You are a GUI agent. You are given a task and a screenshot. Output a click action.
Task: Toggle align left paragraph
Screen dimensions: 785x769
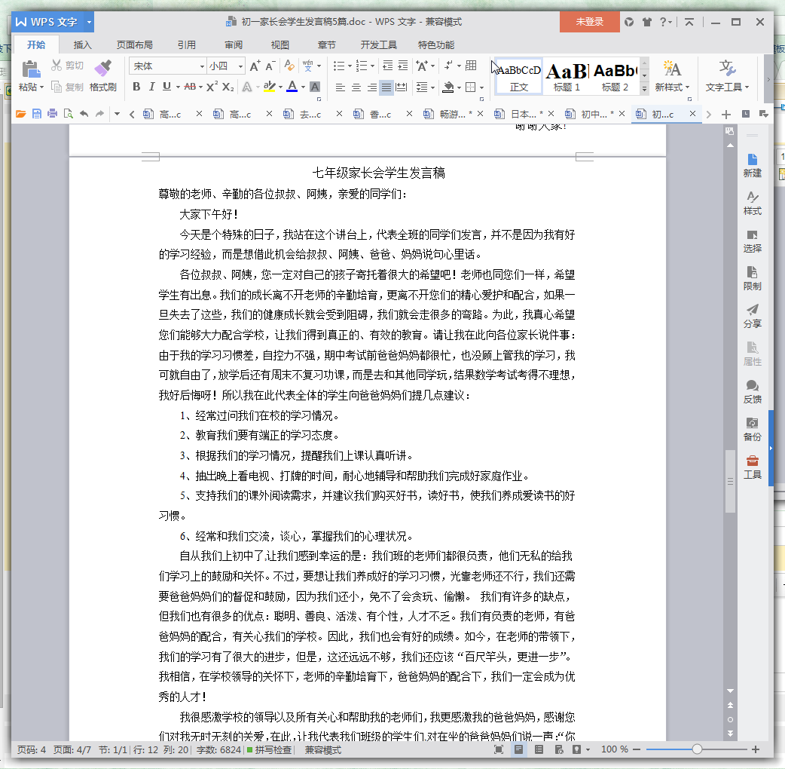340,87
